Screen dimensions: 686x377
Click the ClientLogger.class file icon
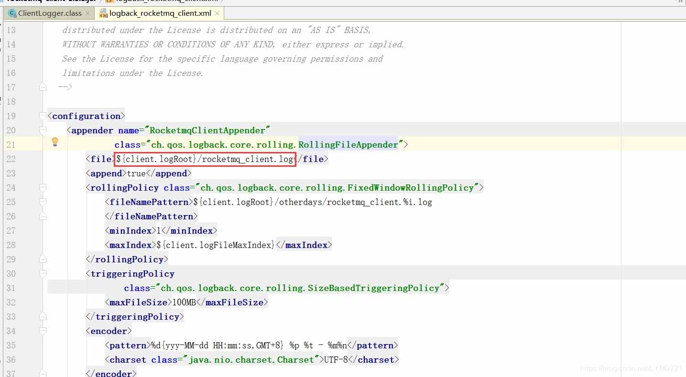pyautogui.click(x=12, y=13)
